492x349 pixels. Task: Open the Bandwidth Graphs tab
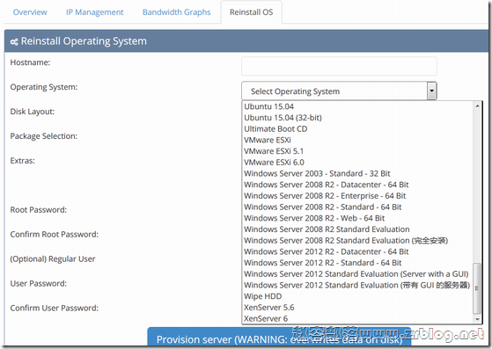click(x=176, y=12)
